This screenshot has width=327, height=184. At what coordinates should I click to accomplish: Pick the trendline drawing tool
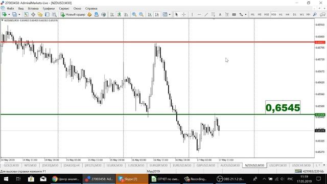[206, 14]
